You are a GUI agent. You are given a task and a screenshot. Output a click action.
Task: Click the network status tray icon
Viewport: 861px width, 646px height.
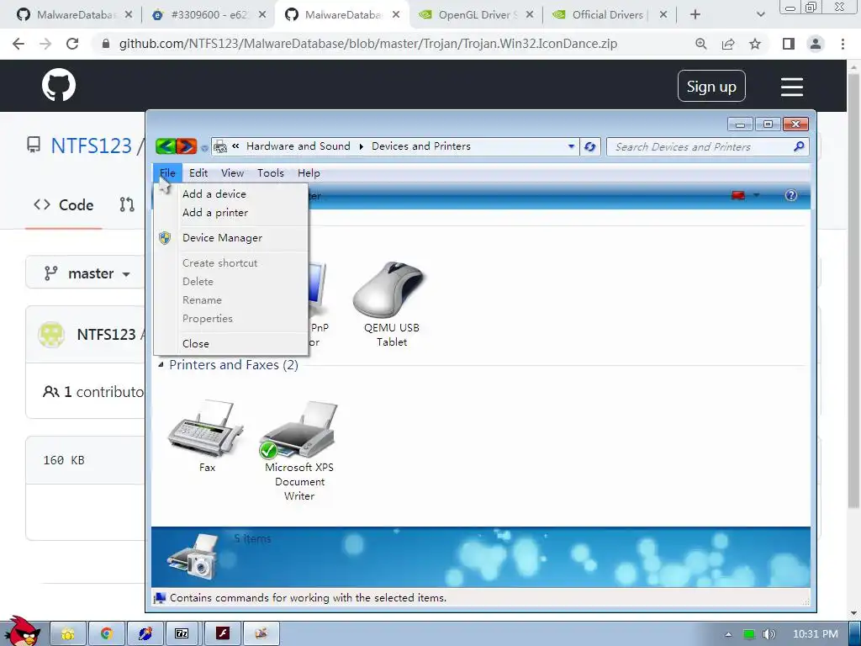748,634
